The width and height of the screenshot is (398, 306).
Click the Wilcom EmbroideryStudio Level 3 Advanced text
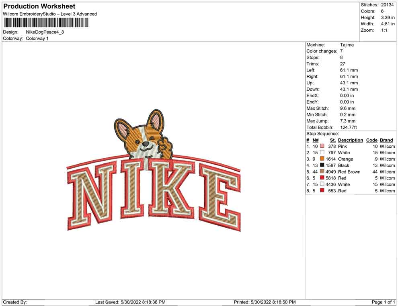point(50,14)
